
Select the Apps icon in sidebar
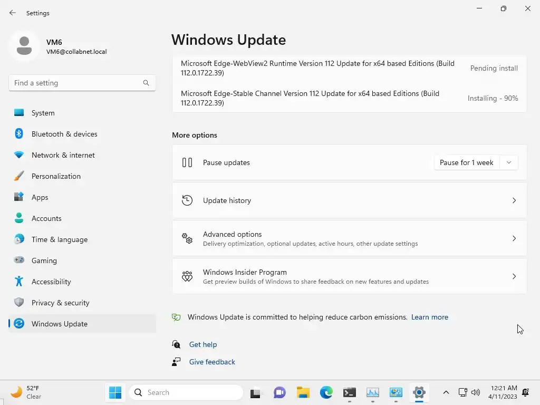[19, 197]
